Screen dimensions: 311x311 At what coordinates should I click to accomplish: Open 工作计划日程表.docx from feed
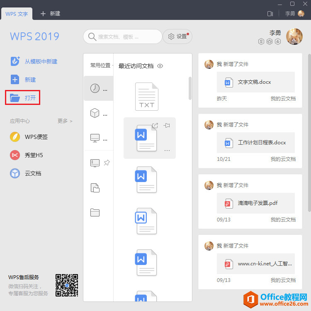[256, 143]
